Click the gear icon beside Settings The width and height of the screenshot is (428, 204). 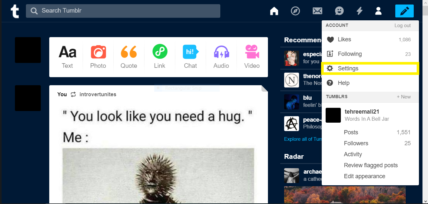coord(330,68)
